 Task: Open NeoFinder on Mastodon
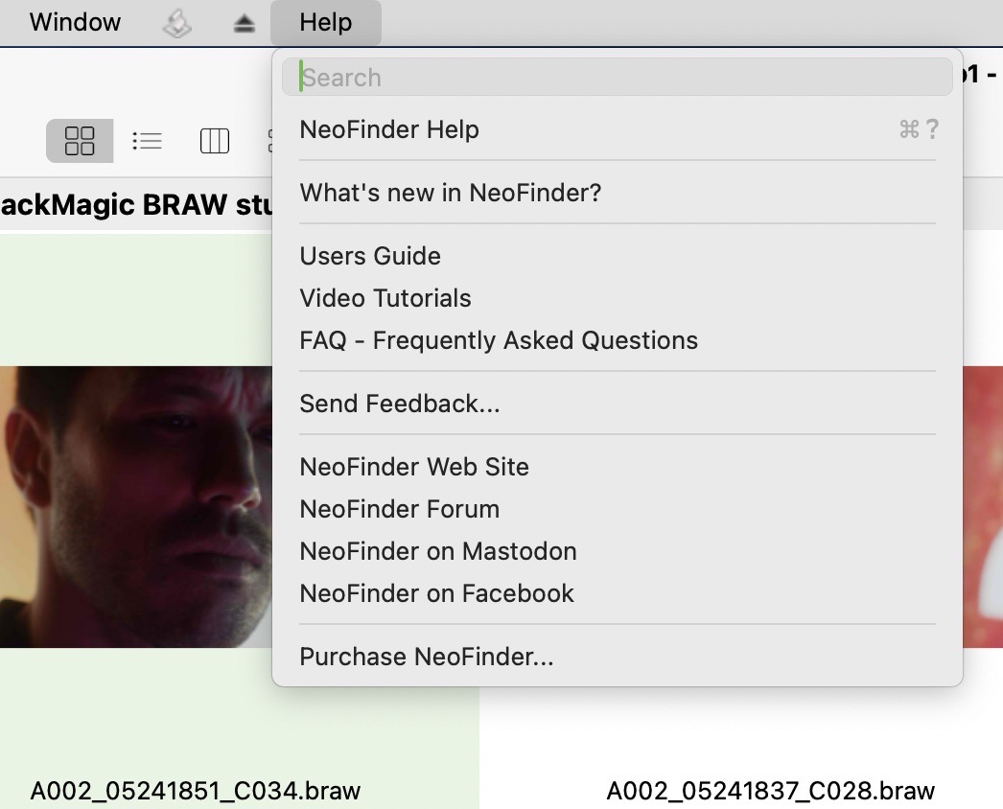437,551
